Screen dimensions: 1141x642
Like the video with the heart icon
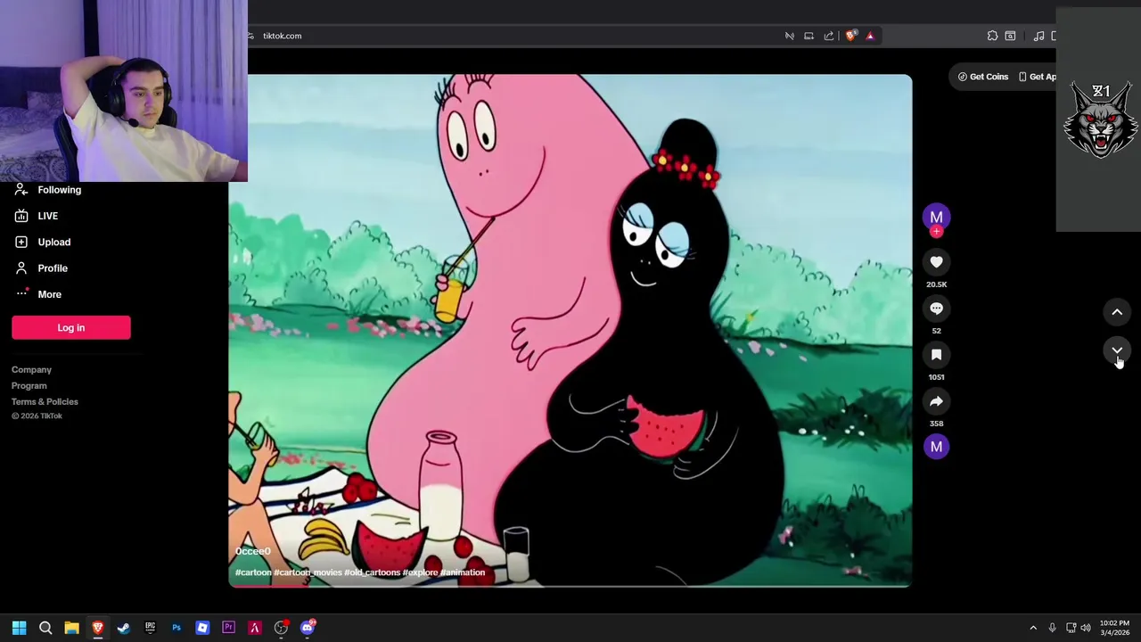click(x=936, y=261)
